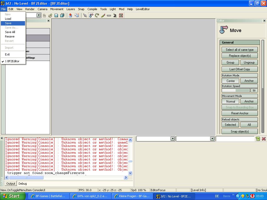Click the Last Offset Copy button
The image size is (267, 200).
[x=240, y=69]
